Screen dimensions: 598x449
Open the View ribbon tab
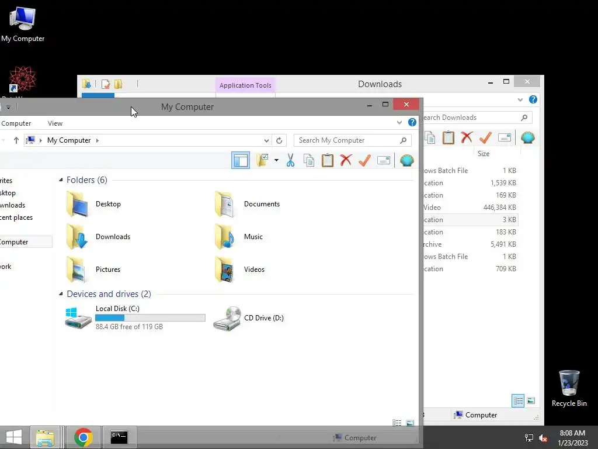tap(55, 123)
